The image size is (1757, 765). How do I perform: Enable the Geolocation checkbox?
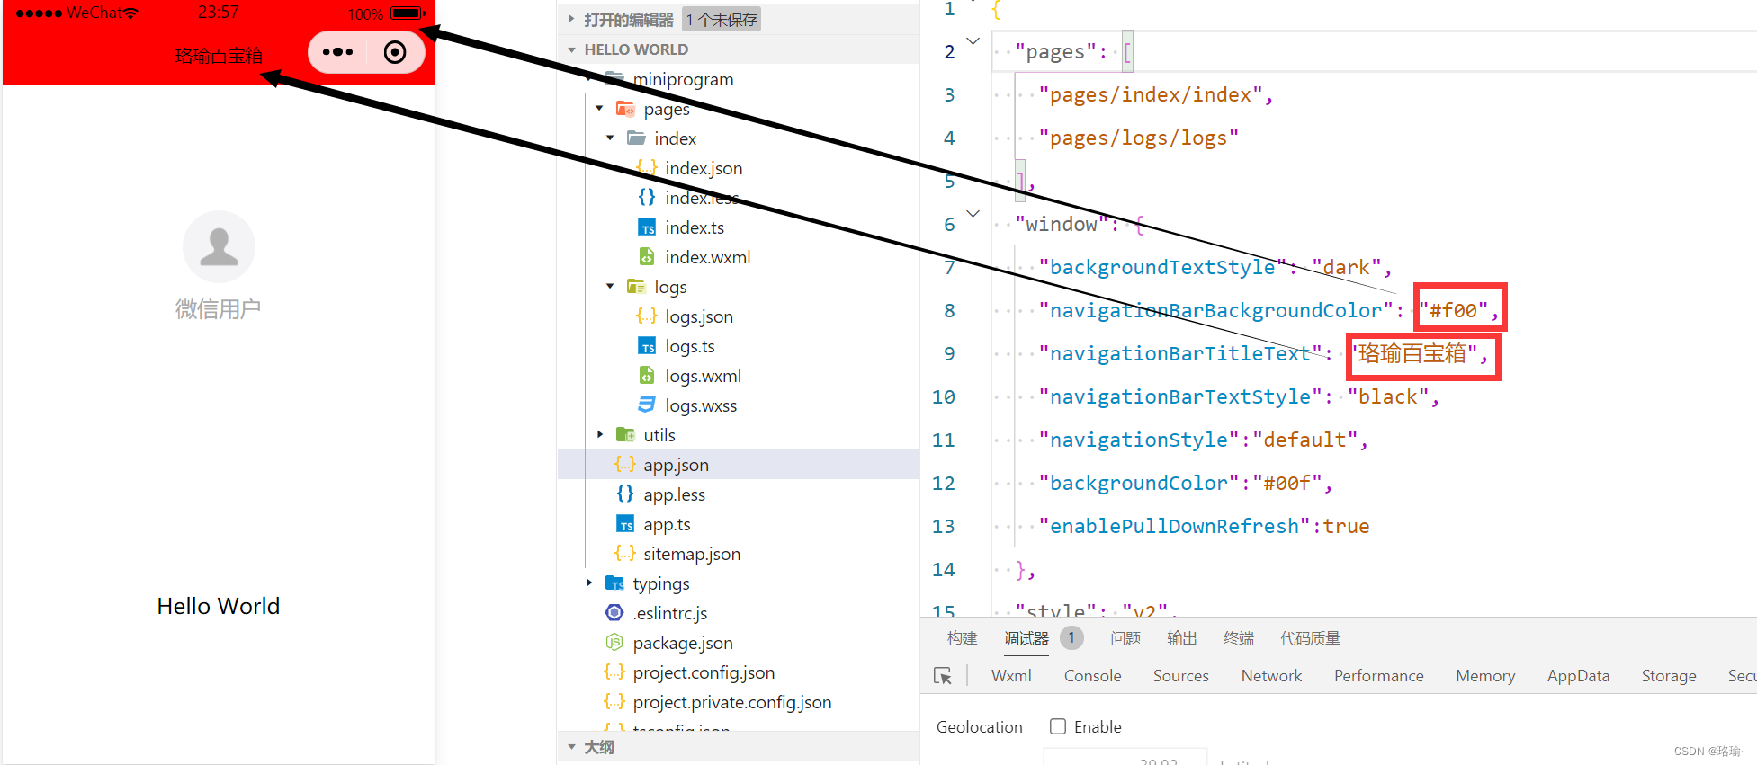pyautogui.click(x=1058, y=726)
